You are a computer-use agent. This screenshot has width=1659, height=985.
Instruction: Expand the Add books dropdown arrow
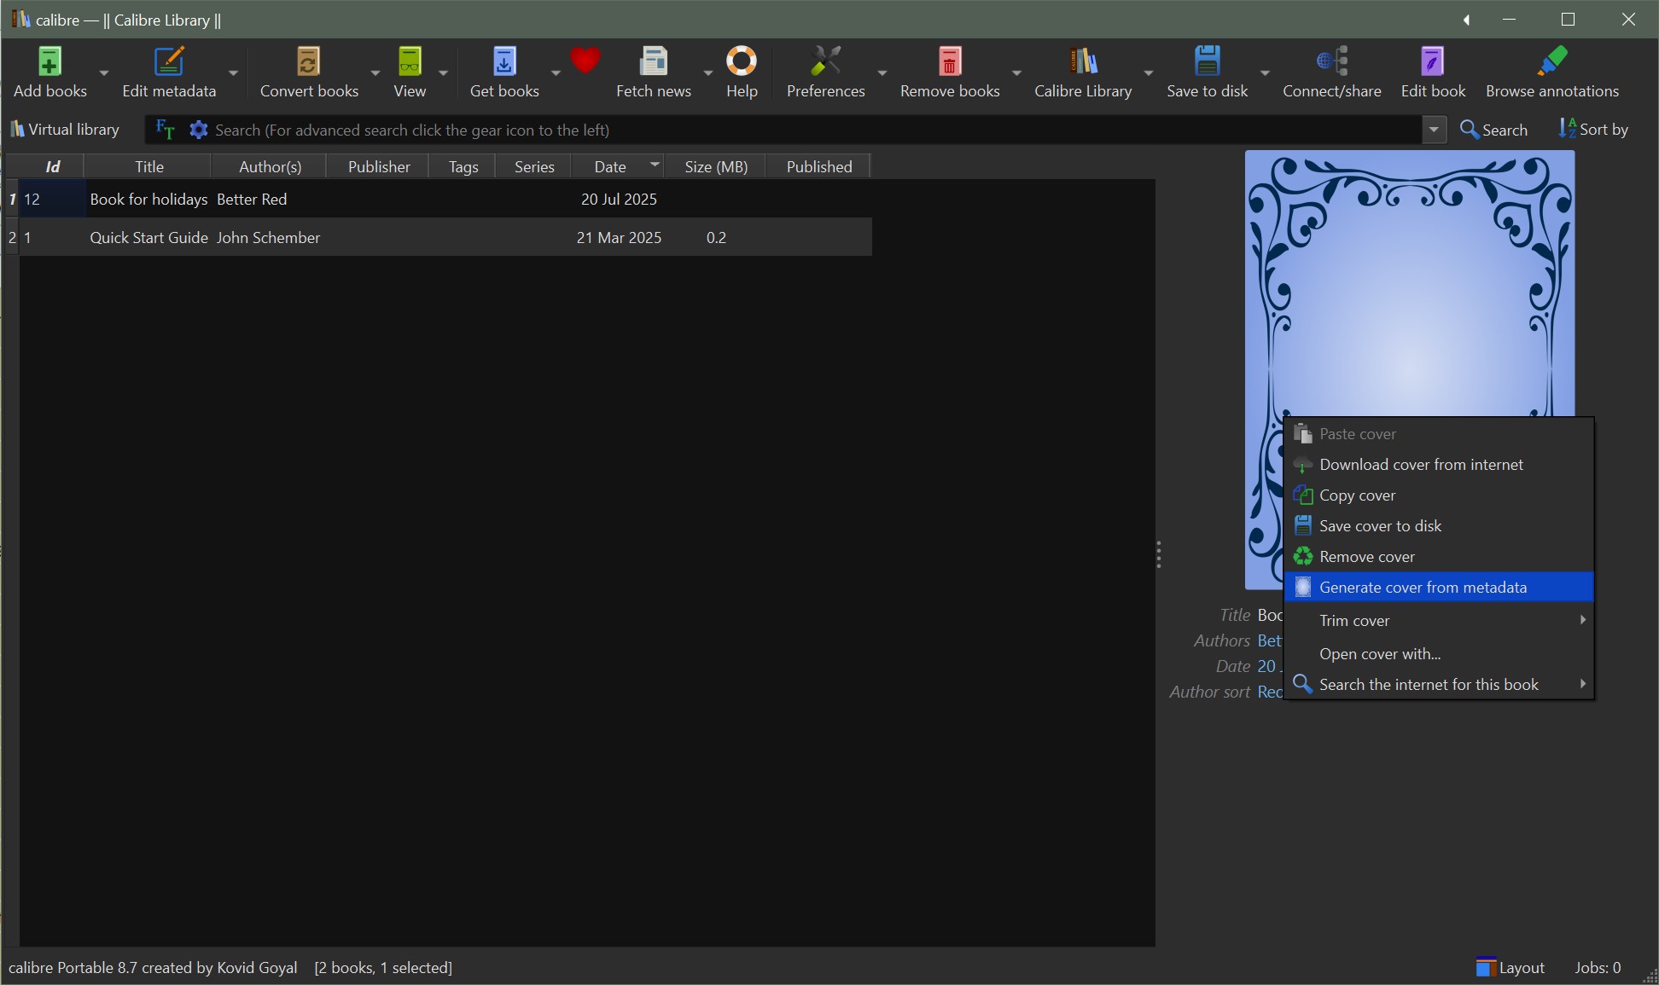[x=104, y=73]
